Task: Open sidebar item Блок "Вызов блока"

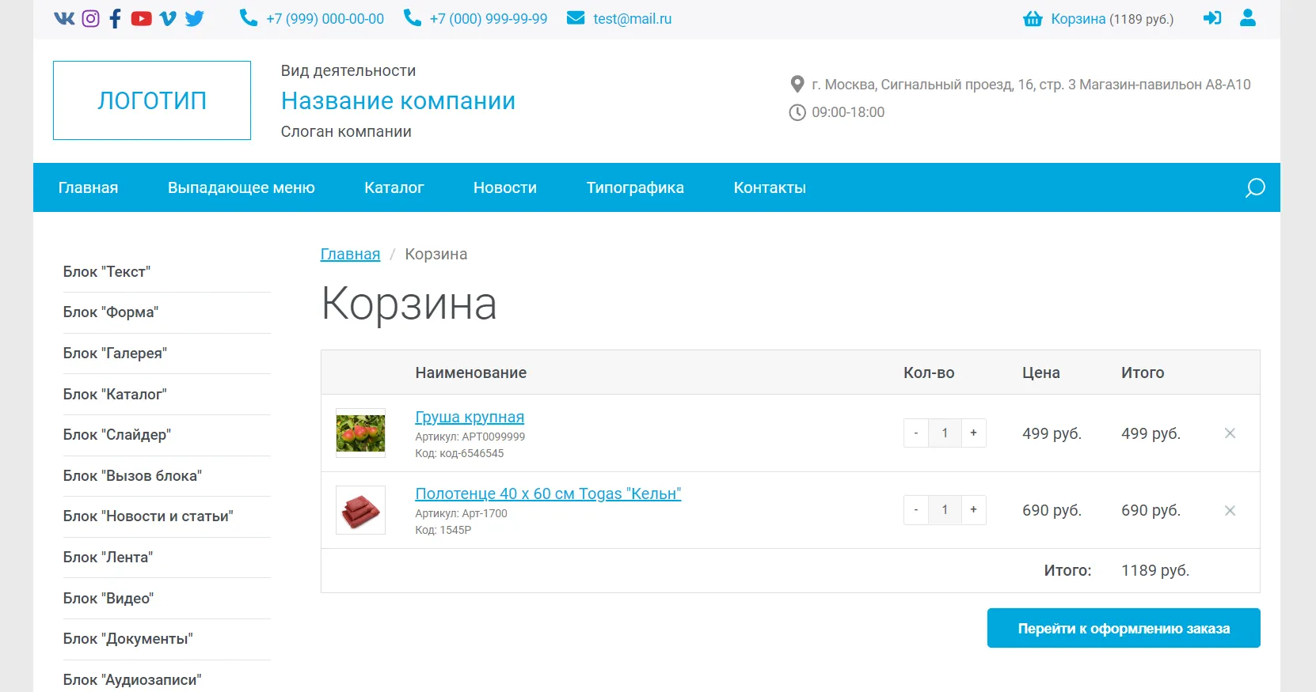Action: click(x=132, y=476)
